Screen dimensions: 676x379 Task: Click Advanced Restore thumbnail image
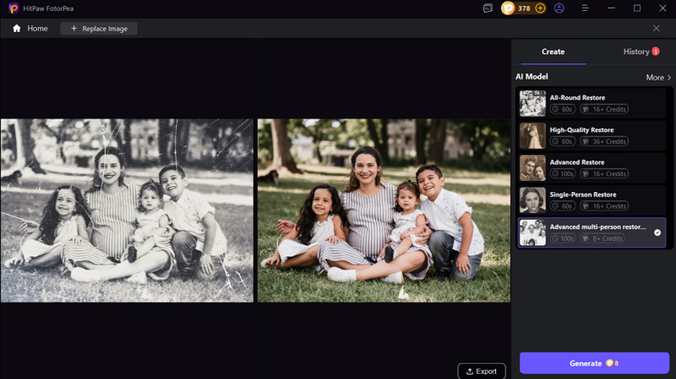tap(532, 168)
